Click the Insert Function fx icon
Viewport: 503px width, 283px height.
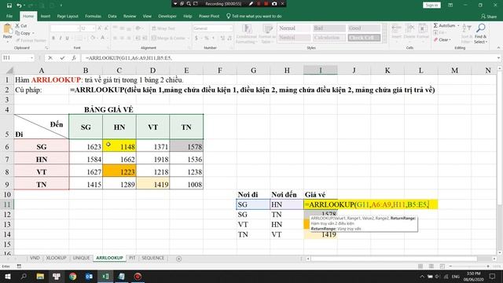(x=74, y=58)
